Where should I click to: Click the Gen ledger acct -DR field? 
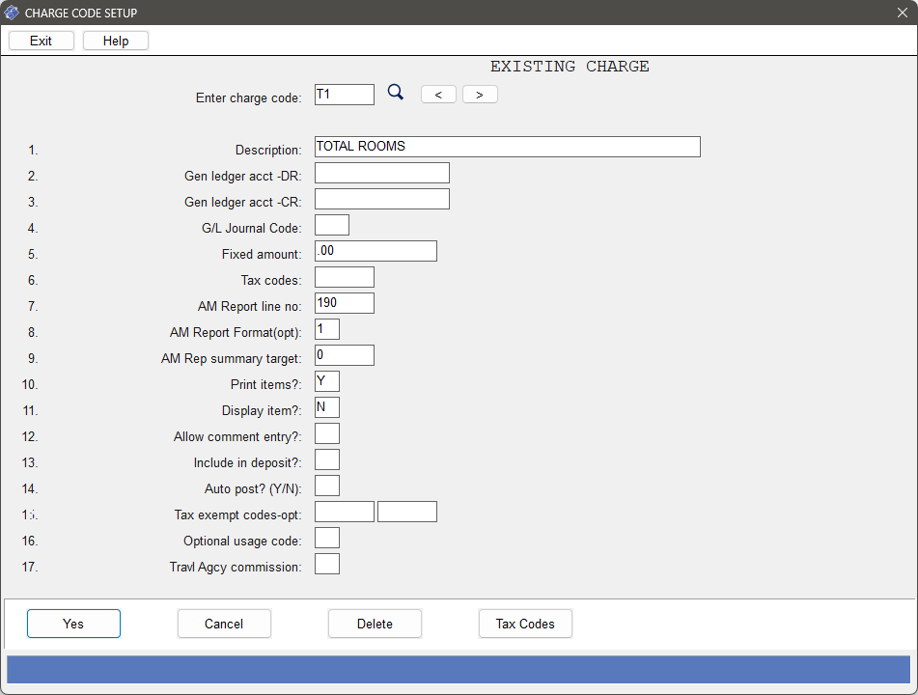(382, 173)
